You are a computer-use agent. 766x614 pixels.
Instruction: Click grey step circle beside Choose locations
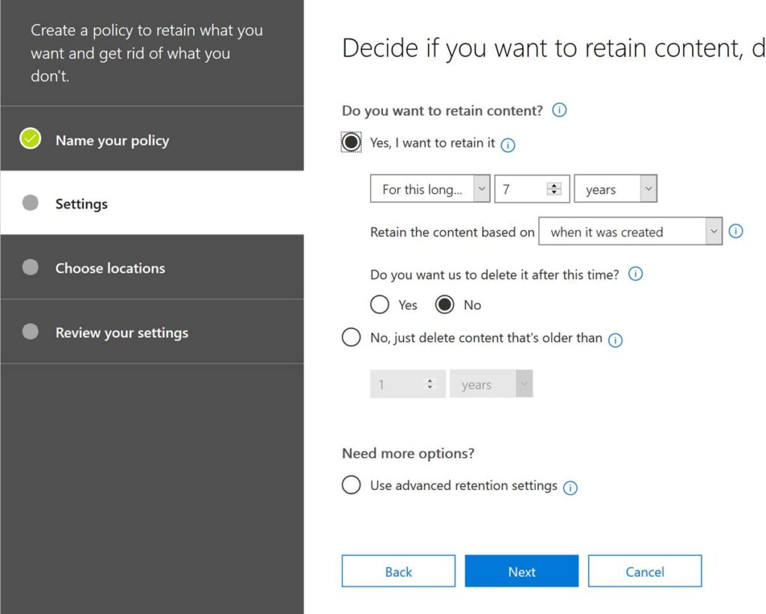(x=30, y=267)
